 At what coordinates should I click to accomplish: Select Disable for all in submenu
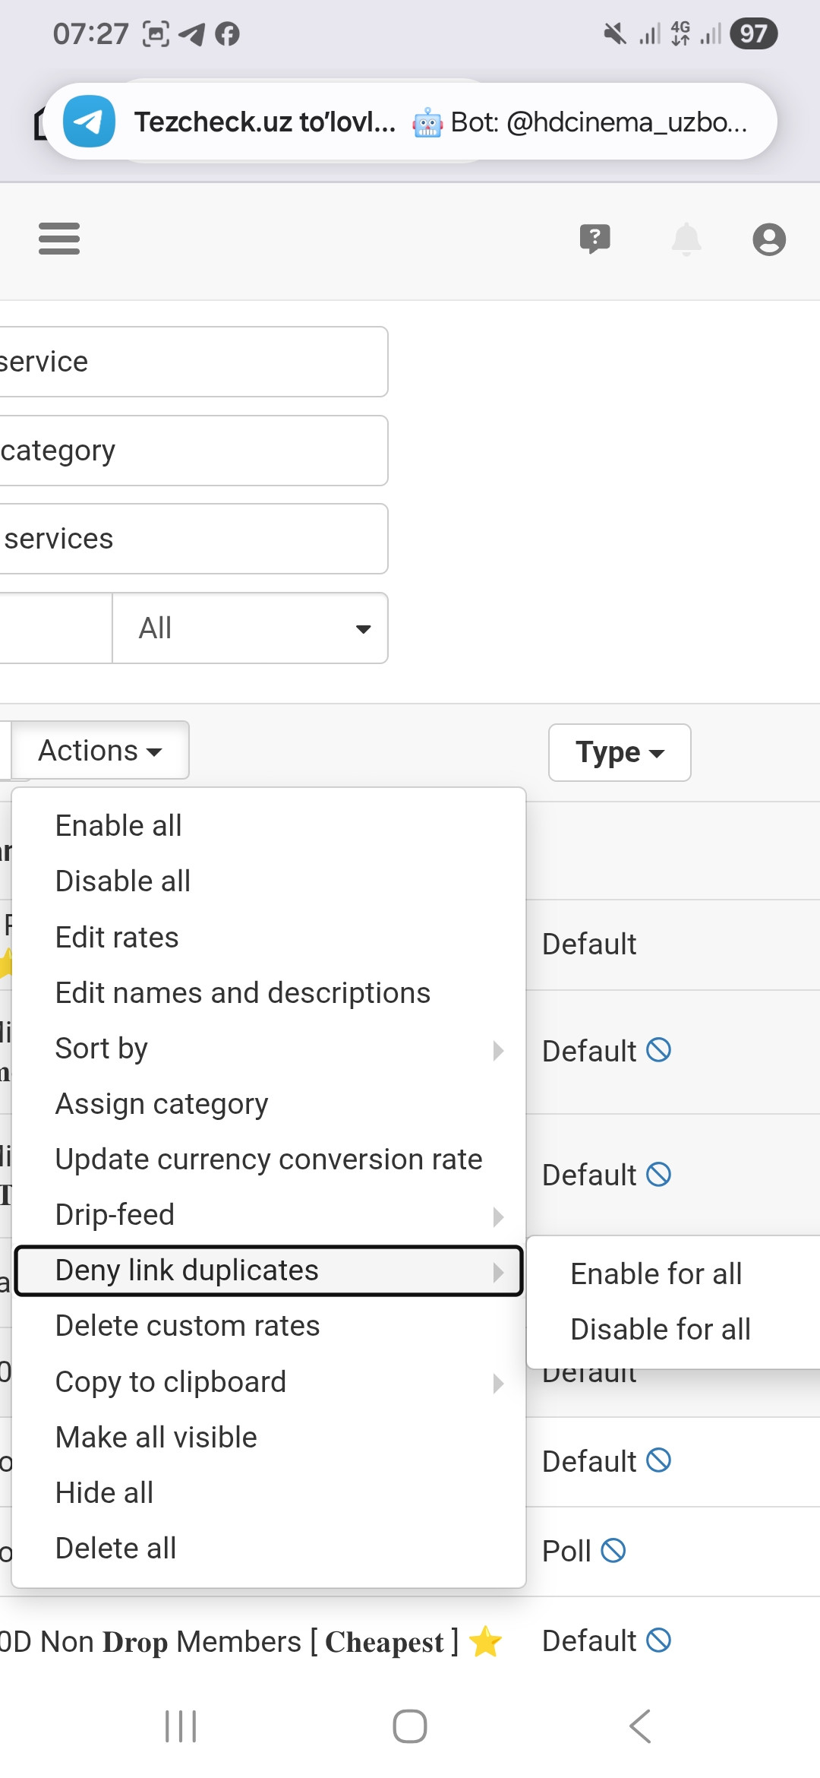click(673, 1329)
